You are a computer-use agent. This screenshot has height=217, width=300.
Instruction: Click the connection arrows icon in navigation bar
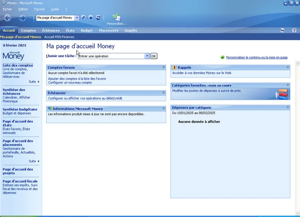point(282,30)
